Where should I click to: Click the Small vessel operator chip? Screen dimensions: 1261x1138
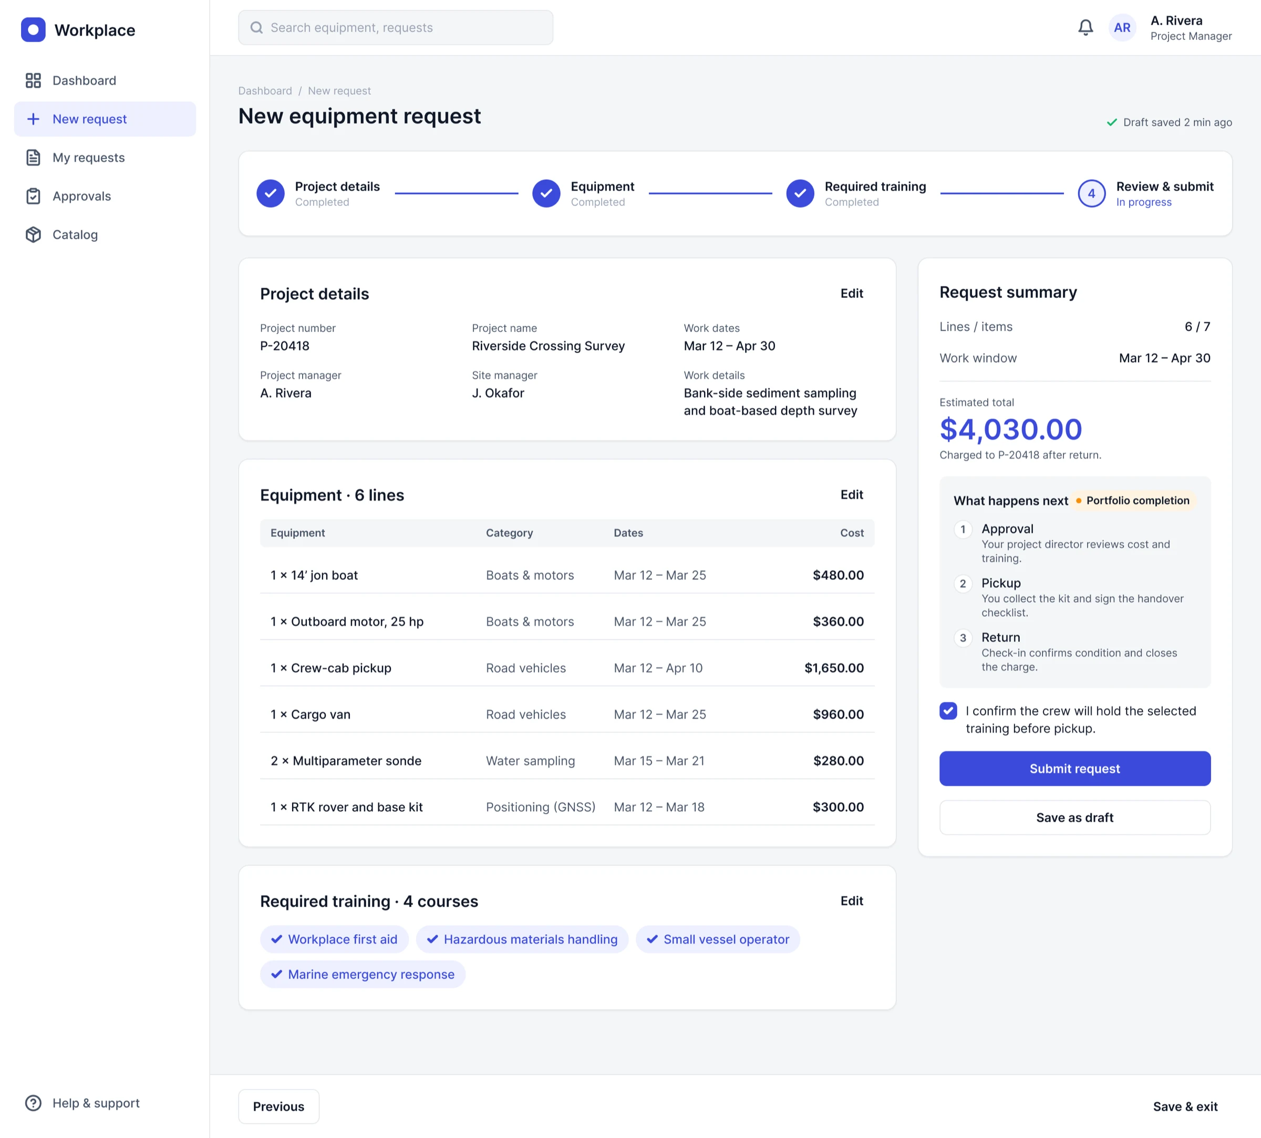click(718, 939)
